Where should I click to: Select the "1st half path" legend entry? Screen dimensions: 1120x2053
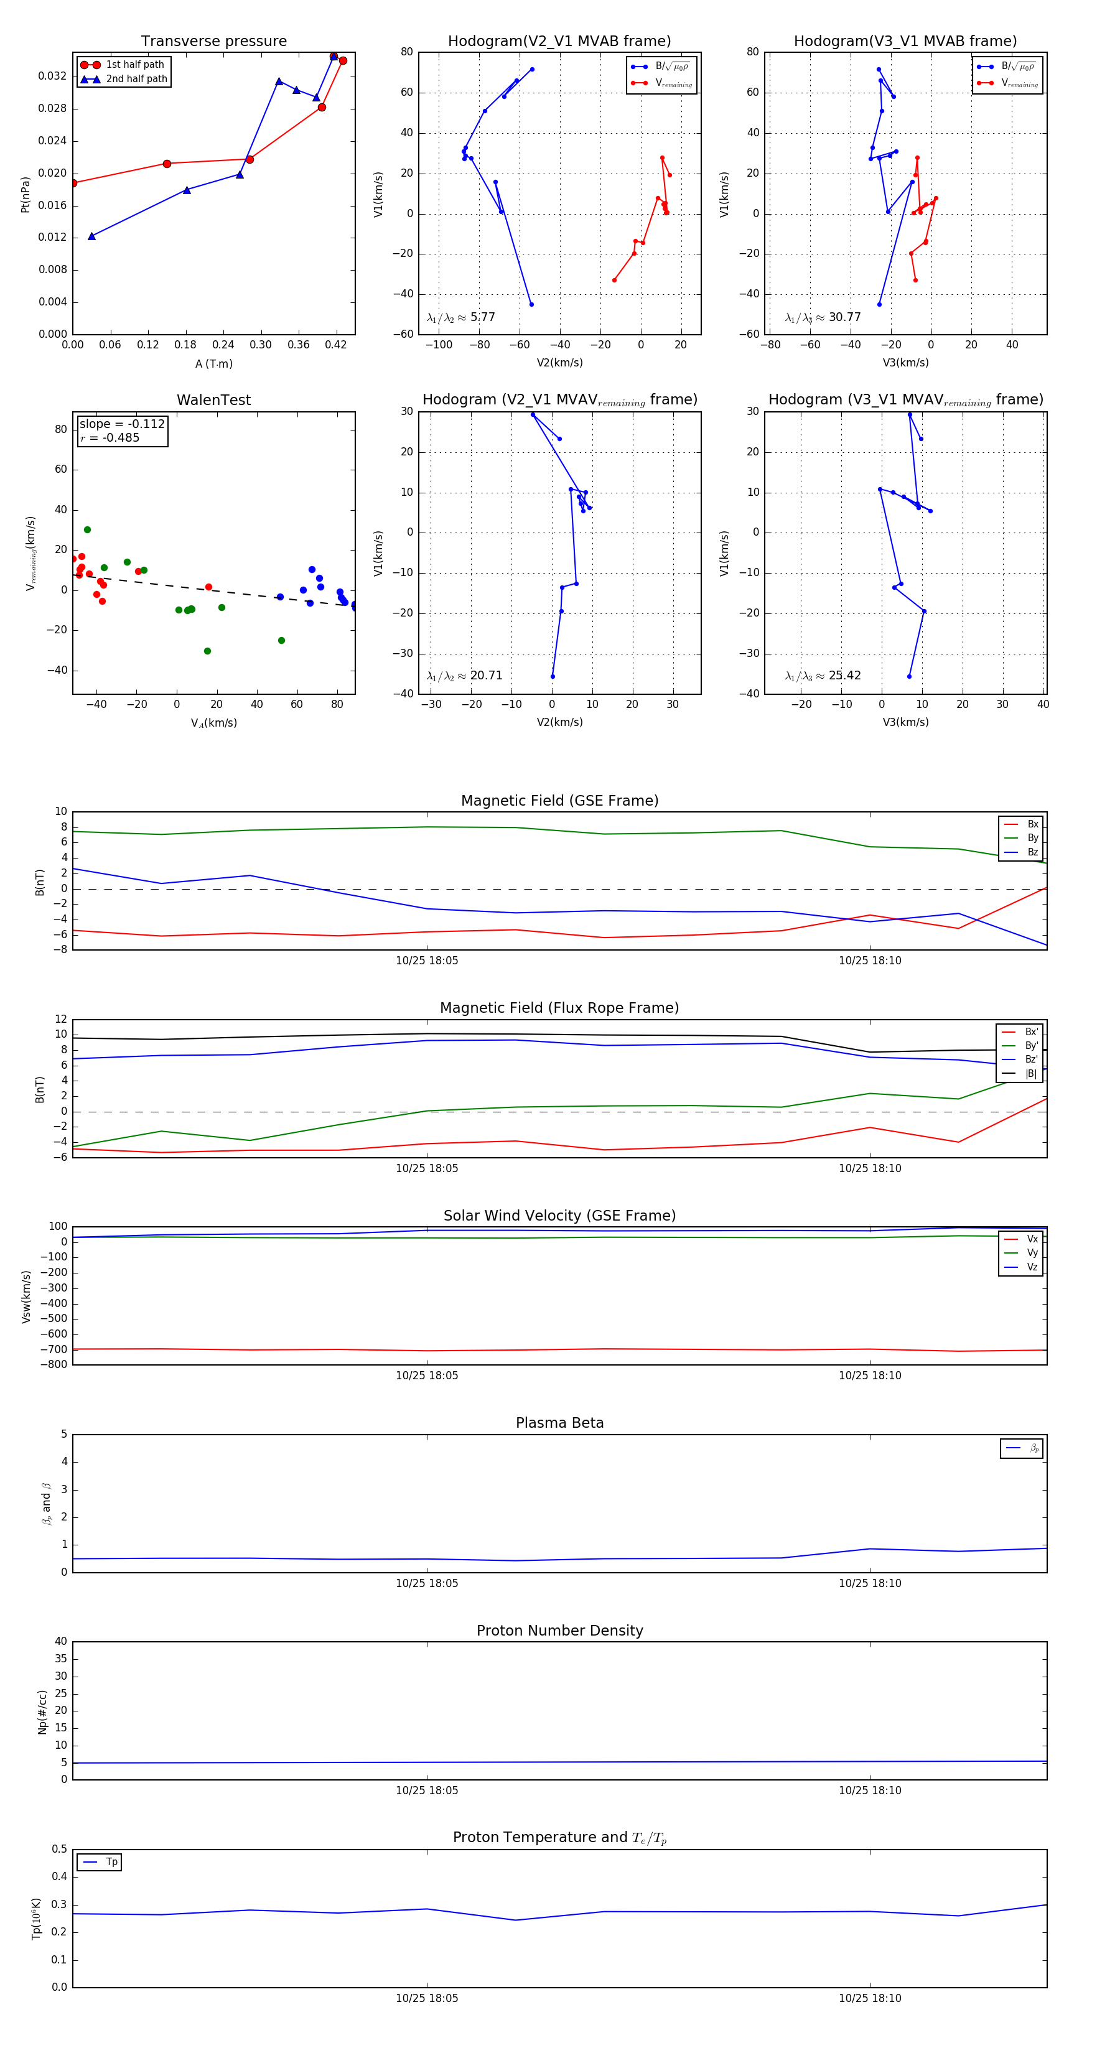(x=124, y=65)
